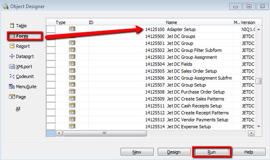Select 'Jet DC Expense Setup' name cell
270x160 pixels.
pyautogui.click(x=189, y=127)
